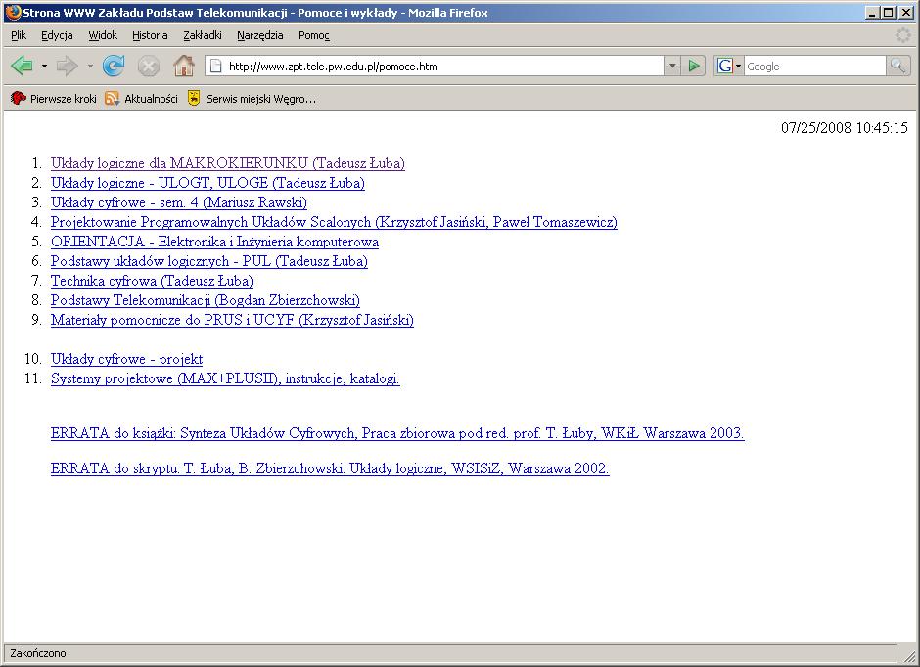Screen dimensions: 920x667
Task: Click the Zakończono status bar text
Action: click(38, 653)
